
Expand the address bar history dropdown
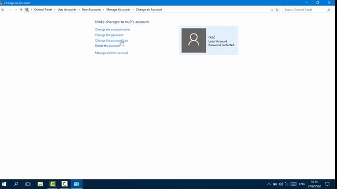point(272,10)
